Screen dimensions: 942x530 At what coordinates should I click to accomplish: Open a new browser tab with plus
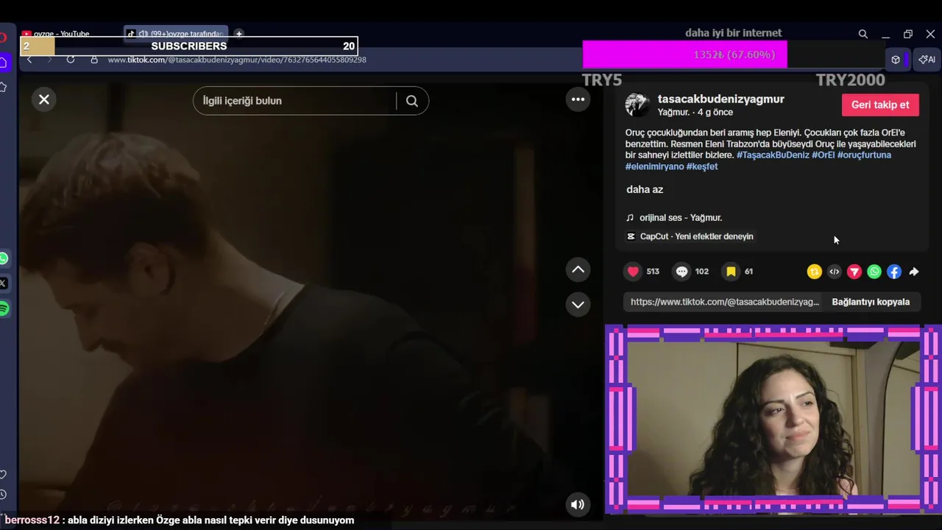point(239,34)
